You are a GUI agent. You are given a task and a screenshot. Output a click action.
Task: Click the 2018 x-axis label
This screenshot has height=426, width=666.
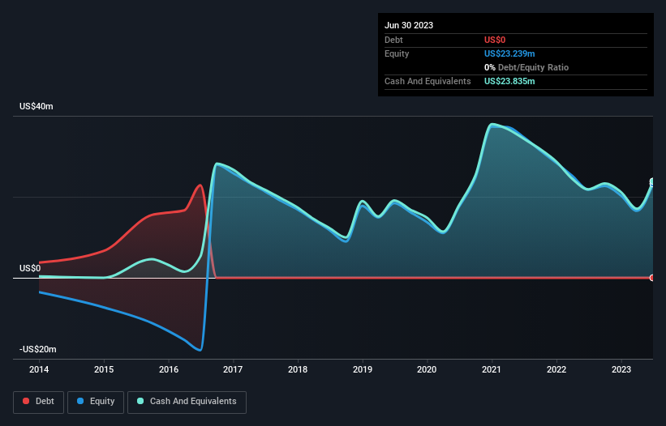point(298,369)
